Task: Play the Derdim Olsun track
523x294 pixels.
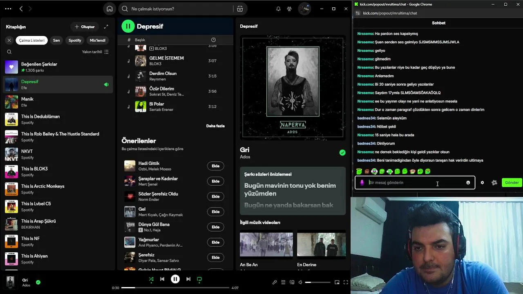Action: pyautogui.click(x=175, y=76)
